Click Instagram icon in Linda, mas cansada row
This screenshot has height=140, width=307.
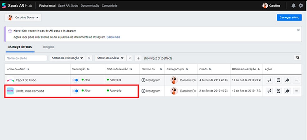[x=144, y=91]
